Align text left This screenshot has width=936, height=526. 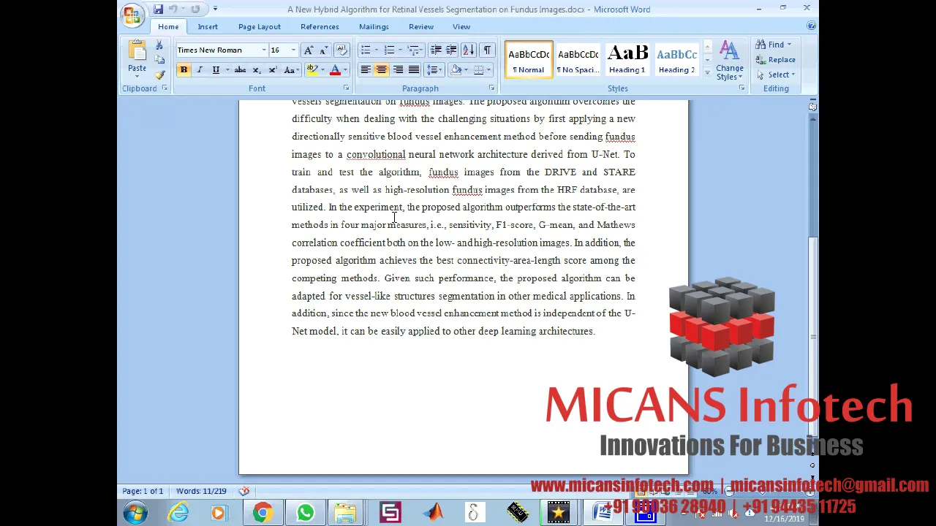tap(365, 70)
